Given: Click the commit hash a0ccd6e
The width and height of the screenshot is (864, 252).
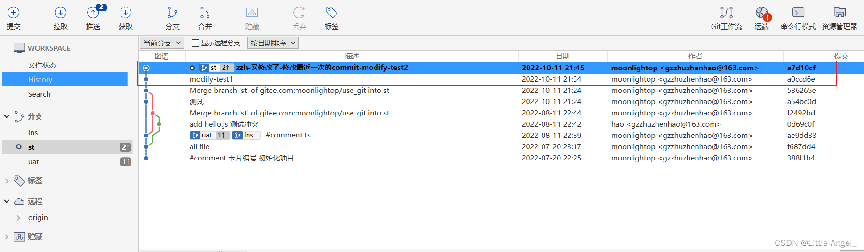Looking at the screenshot, I should click(800, 79).
